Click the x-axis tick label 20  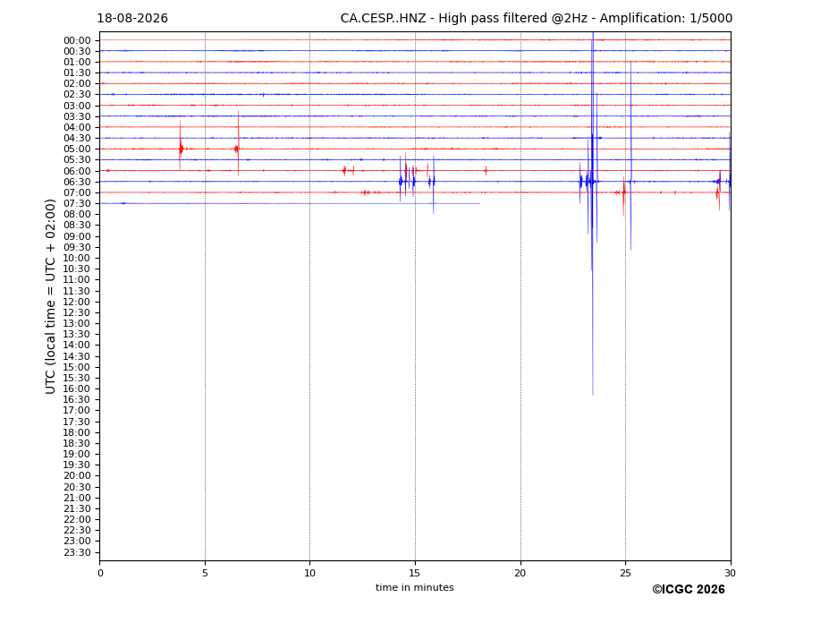click(520, 573)
